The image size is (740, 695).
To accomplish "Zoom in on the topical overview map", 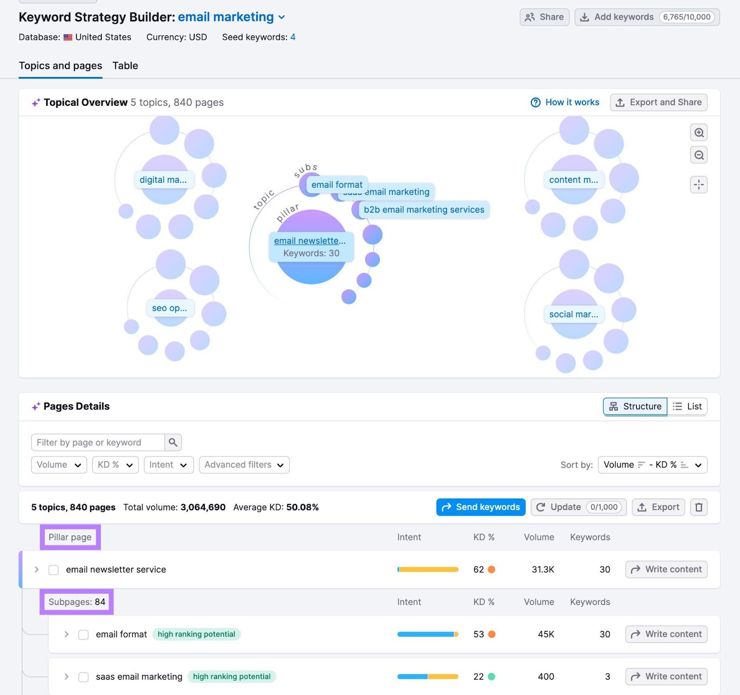I will point(699,132).
